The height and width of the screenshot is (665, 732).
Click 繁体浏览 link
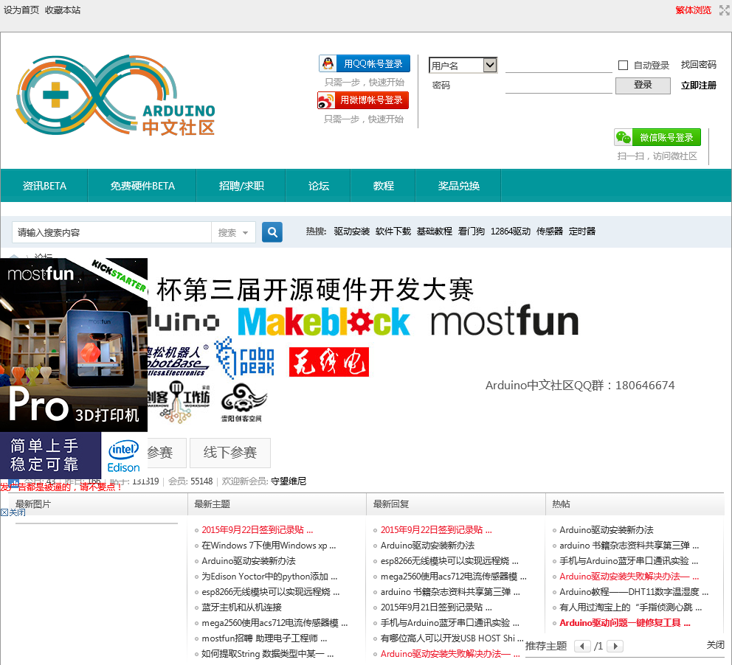pyautogui.click(x=693, y=10)
